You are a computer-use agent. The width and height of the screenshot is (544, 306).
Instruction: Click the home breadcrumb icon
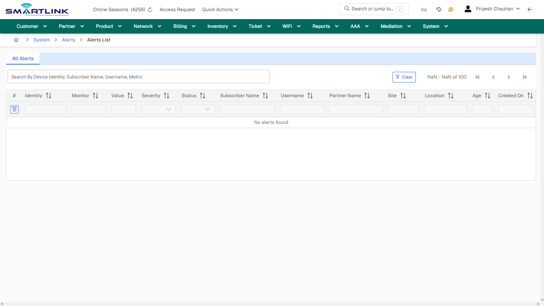point(16,40)
